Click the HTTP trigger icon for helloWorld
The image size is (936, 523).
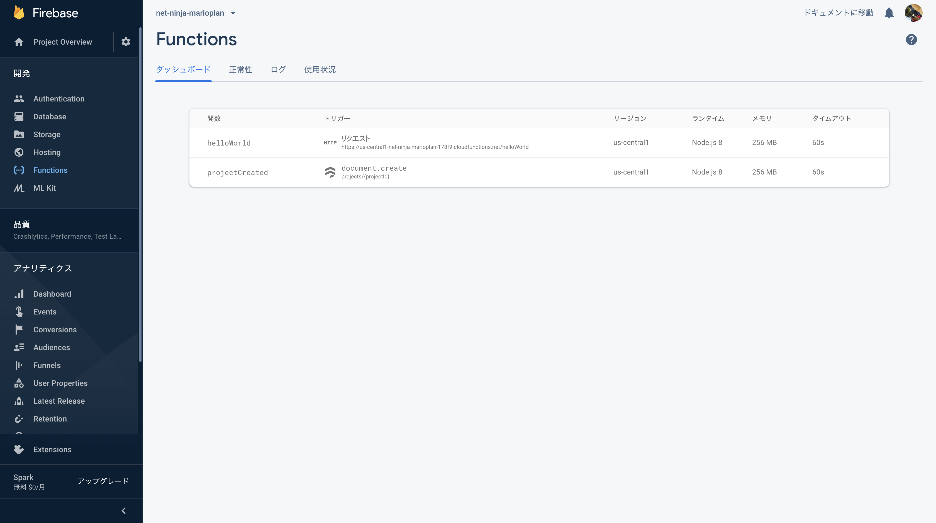(x=330, y=142)
